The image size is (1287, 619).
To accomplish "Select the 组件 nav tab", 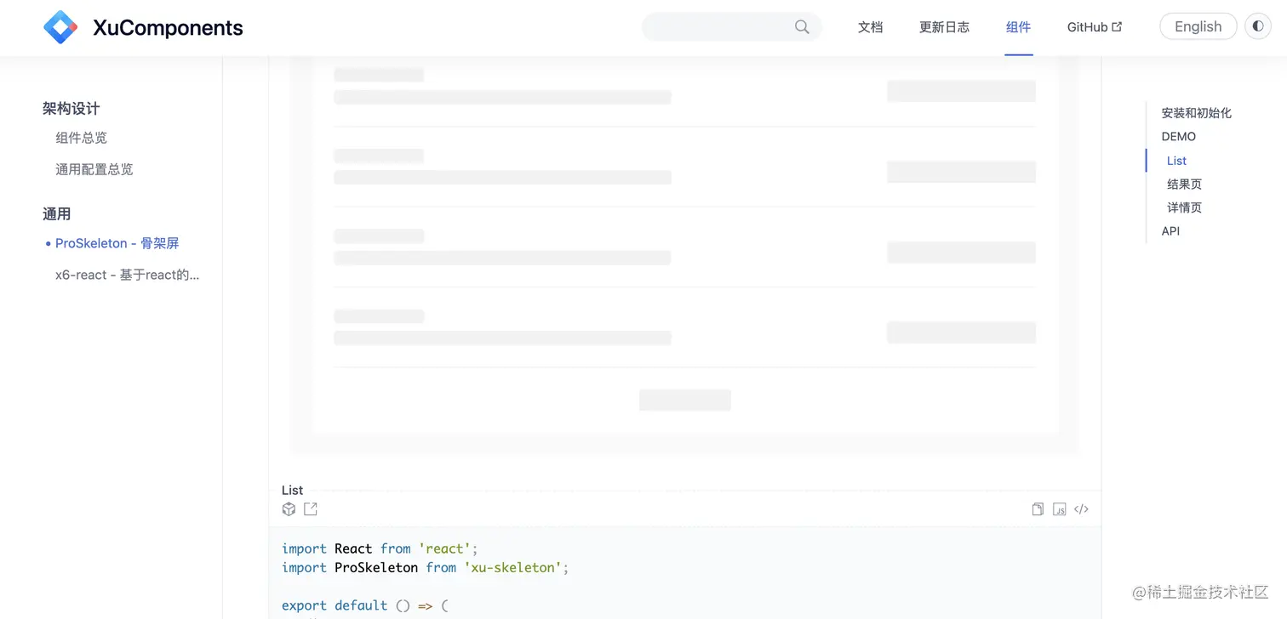I will point(1018,27).
